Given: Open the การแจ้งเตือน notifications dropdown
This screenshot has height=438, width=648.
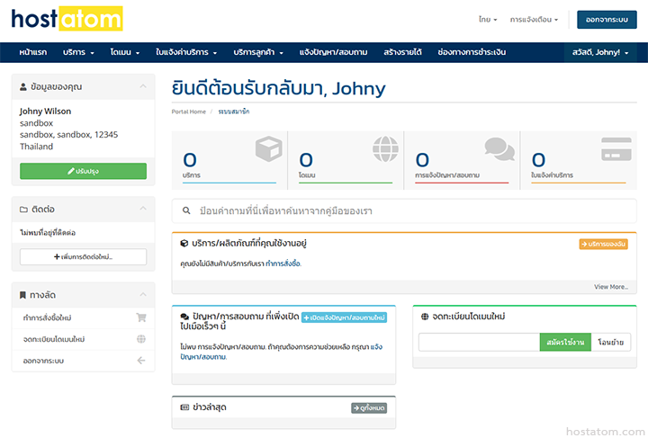Looking at the screenshot, I should coord(534,19).
